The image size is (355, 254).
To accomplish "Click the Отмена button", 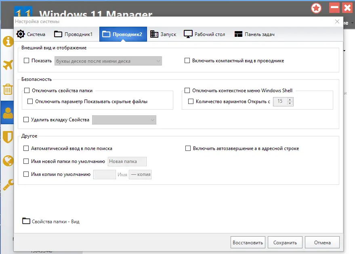I will 322,242.
